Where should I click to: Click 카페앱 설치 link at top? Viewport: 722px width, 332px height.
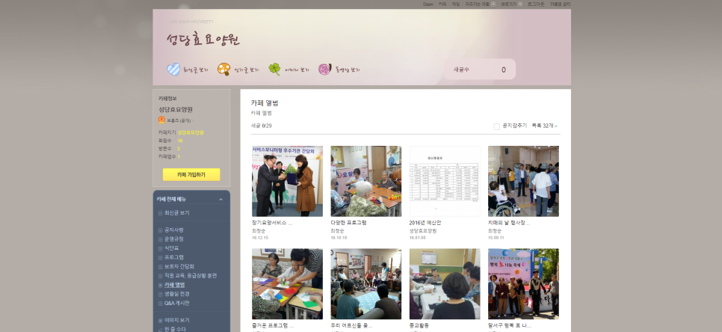560,4
